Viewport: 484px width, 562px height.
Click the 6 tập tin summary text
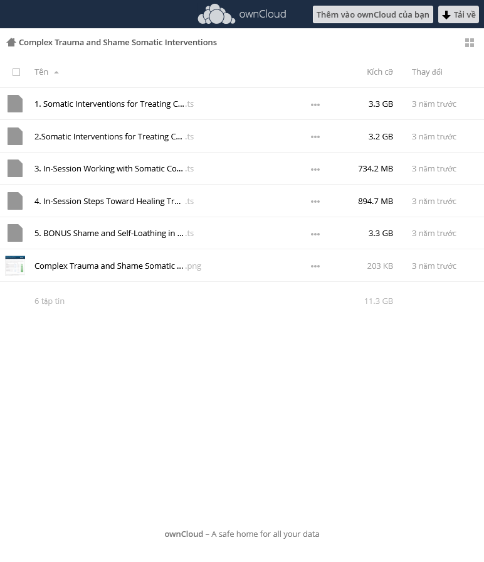click(x=50, y=301)
